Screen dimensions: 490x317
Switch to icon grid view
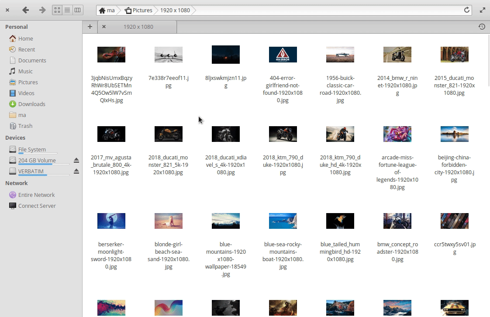[57, 10]
